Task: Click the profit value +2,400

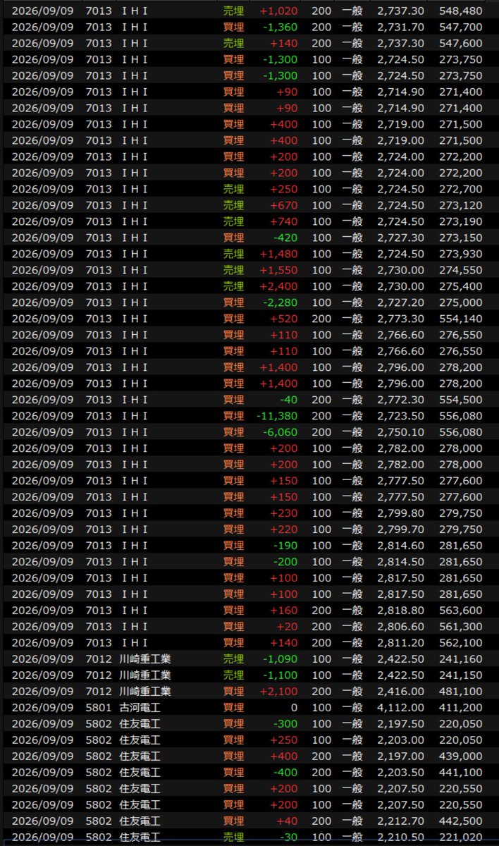Action: pos(279,286)
